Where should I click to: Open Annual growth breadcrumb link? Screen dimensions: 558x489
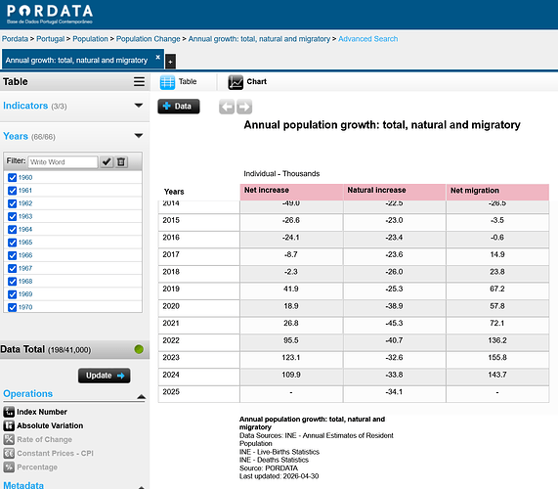point(259,39)
